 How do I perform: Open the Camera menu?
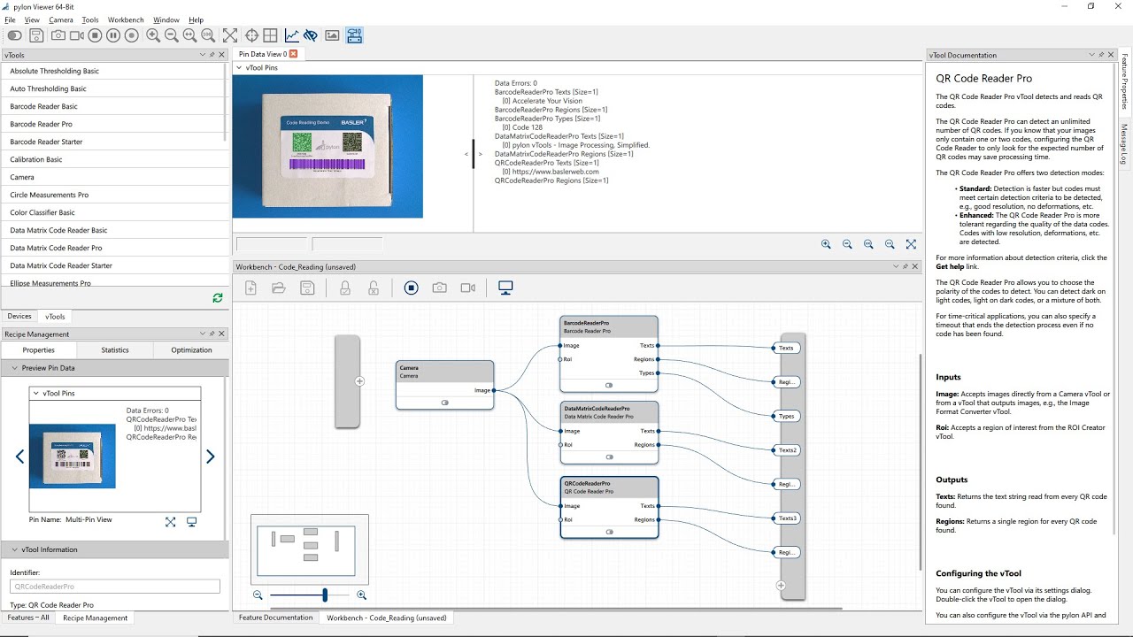coord(61,19)
